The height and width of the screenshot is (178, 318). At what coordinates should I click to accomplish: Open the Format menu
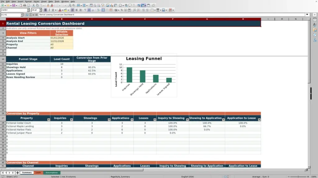coord(28,2)
